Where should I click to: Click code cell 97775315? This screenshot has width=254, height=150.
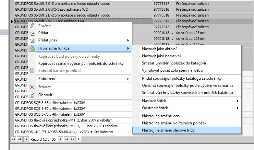click(x=164, y=27)
